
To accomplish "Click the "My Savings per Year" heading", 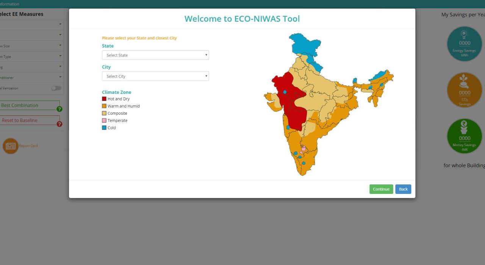I will 463,15.
